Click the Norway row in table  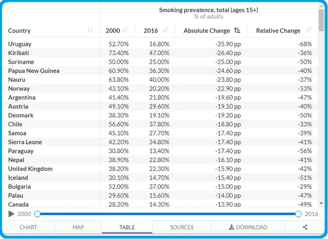click(x=160, y=89)
